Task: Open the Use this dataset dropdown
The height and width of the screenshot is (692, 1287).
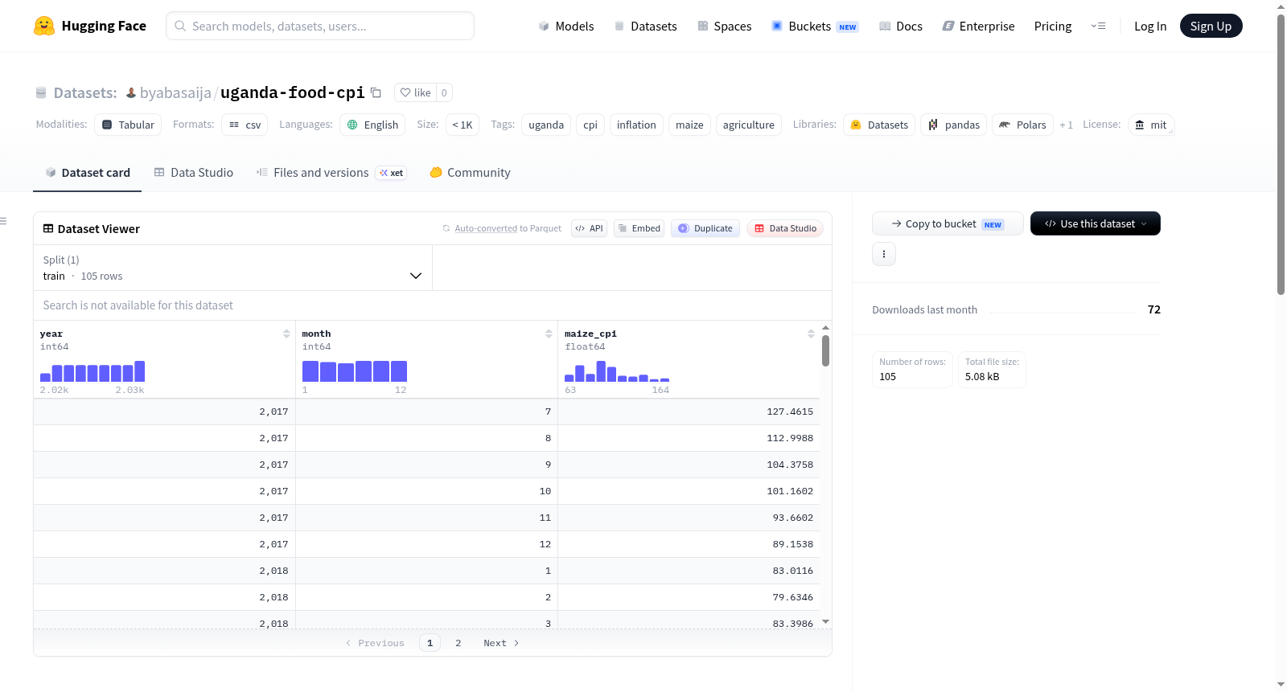Action: (x=1096, y=223)
